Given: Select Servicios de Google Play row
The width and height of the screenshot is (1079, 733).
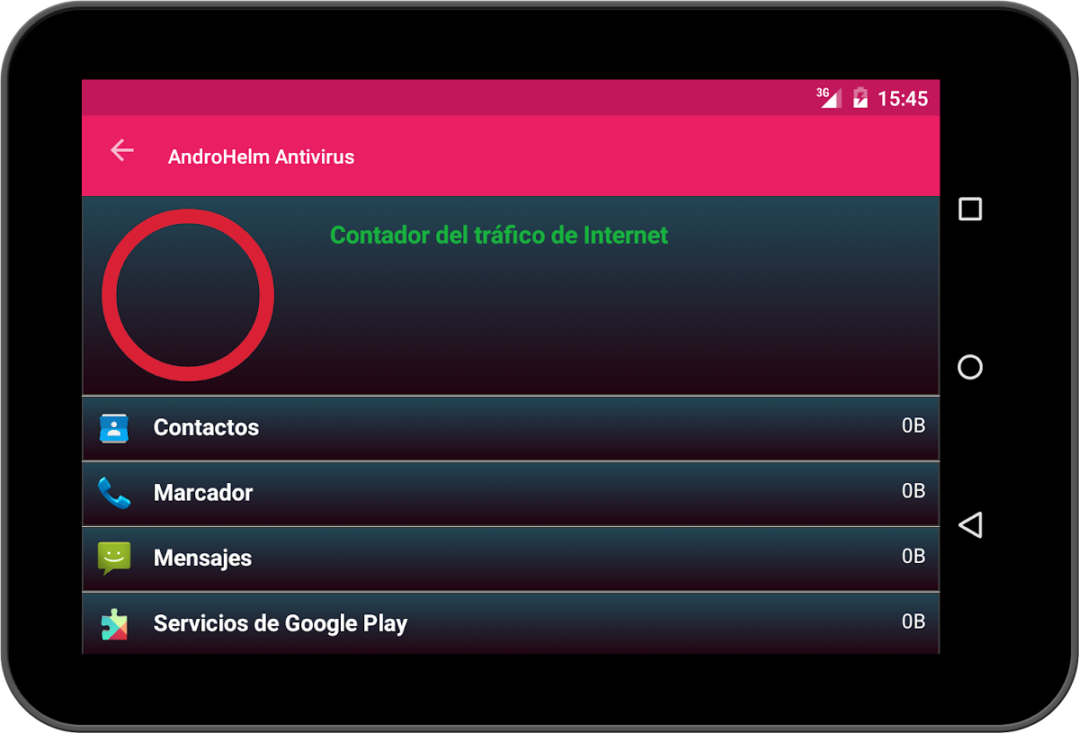Looking at the screenshot, I should pyautogui.click(x=511, y=622).
